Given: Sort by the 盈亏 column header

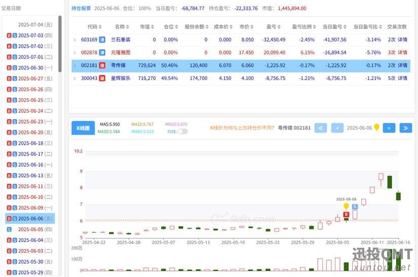Looking at the screenshot, I should [273, 27].
